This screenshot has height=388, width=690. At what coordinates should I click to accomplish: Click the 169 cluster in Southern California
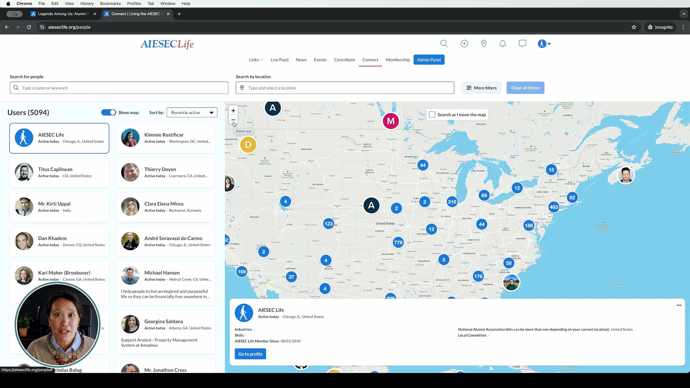point(242,272)
